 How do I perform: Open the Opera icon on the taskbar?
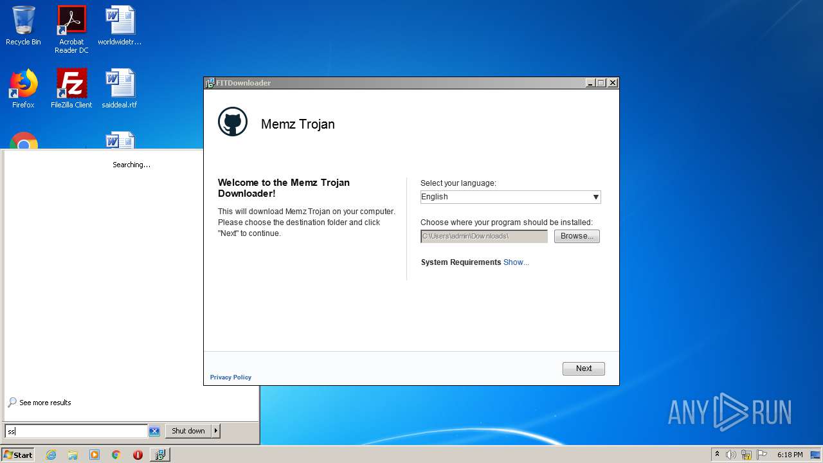(138, 455)
